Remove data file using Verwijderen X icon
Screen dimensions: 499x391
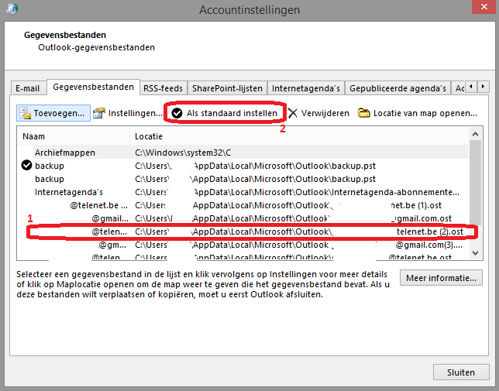click(293, 113)
